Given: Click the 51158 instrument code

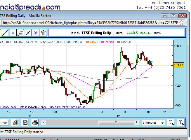Looking at the screenshot, I should pyautogui.click(x=76, y=33).
